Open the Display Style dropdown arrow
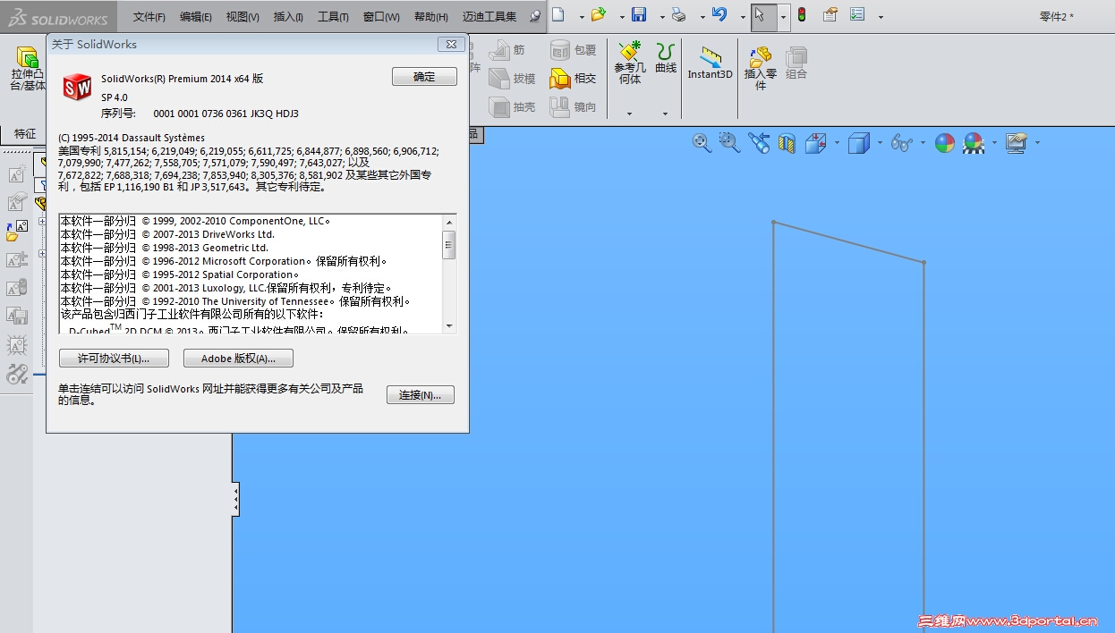This screenshot has height=633, width=1115. (880, 143)
